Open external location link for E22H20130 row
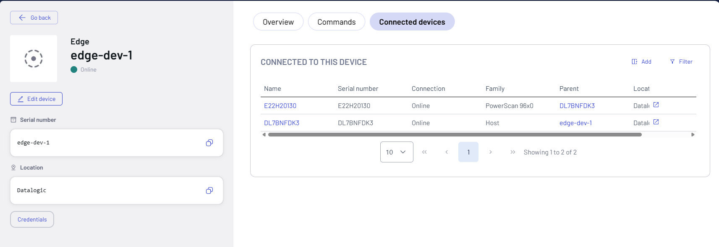Screen dimensions: 719x247 point(656,105)
